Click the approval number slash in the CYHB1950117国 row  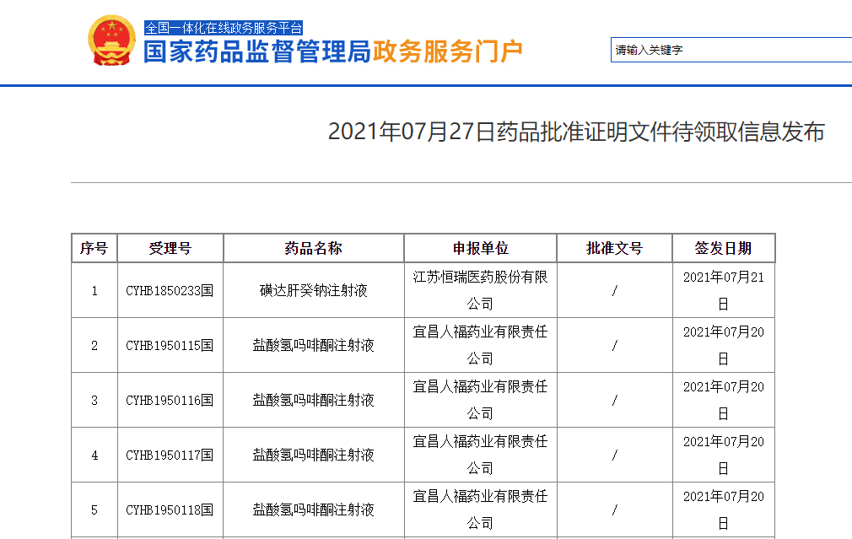tap(615, 455)
